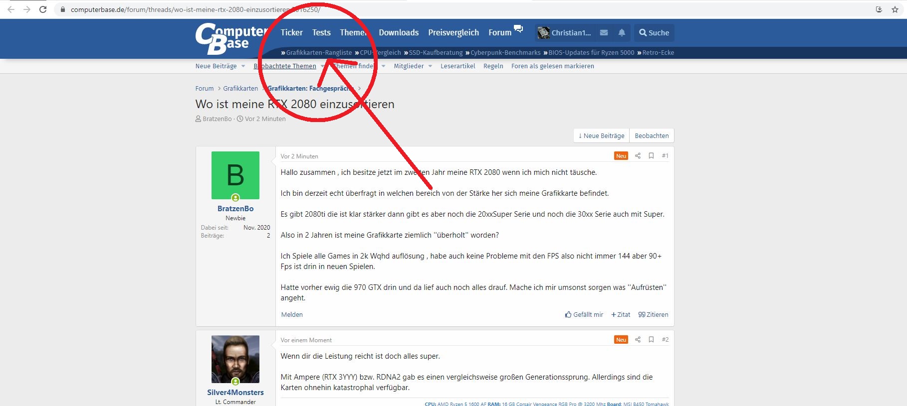Click Forum breadcrumb link
Image resolution: width=907 pixels, height=406 pixels.
pyautogui.click(x=205, y=89)
